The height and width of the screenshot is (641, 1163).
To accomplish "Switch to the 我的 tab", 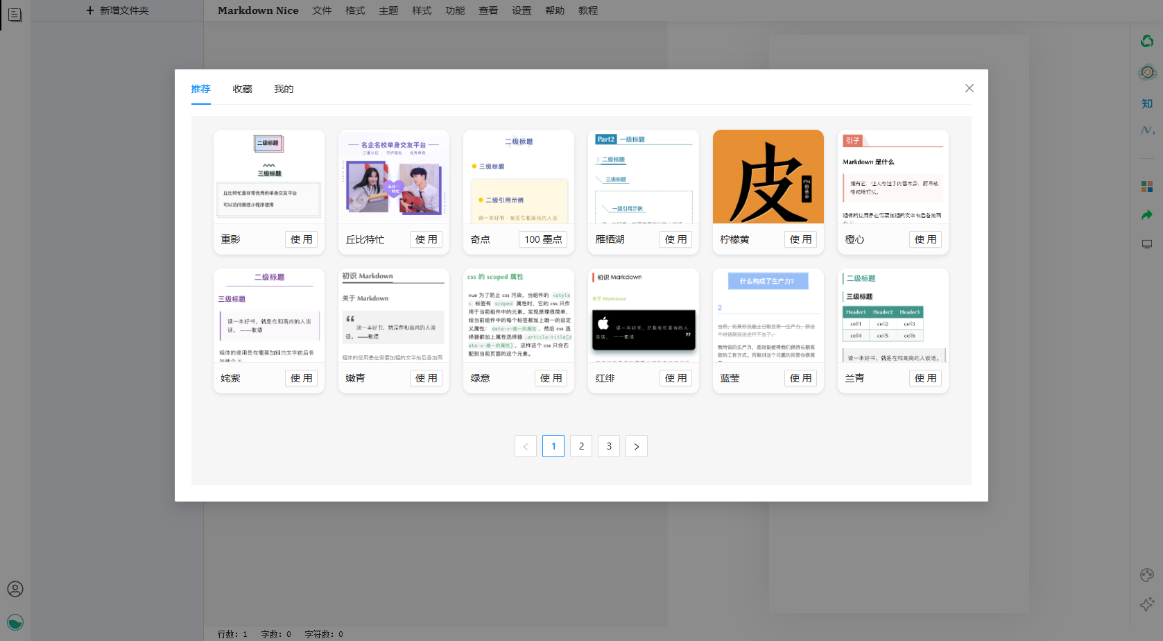I will click(x=284, y=89).
